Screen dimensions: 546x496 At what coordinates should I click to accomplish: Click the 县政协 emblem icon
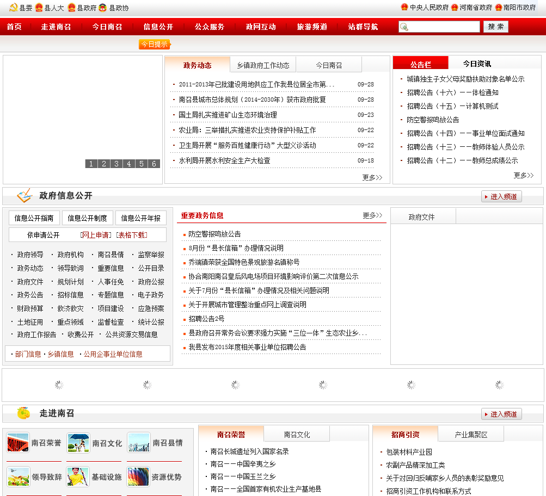[x=102, y=7]
